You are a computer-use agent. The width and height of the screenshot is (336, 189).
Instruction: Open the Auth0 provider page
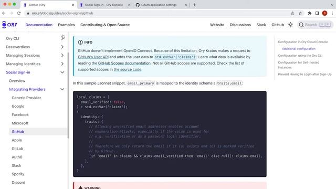pos(17,157)
